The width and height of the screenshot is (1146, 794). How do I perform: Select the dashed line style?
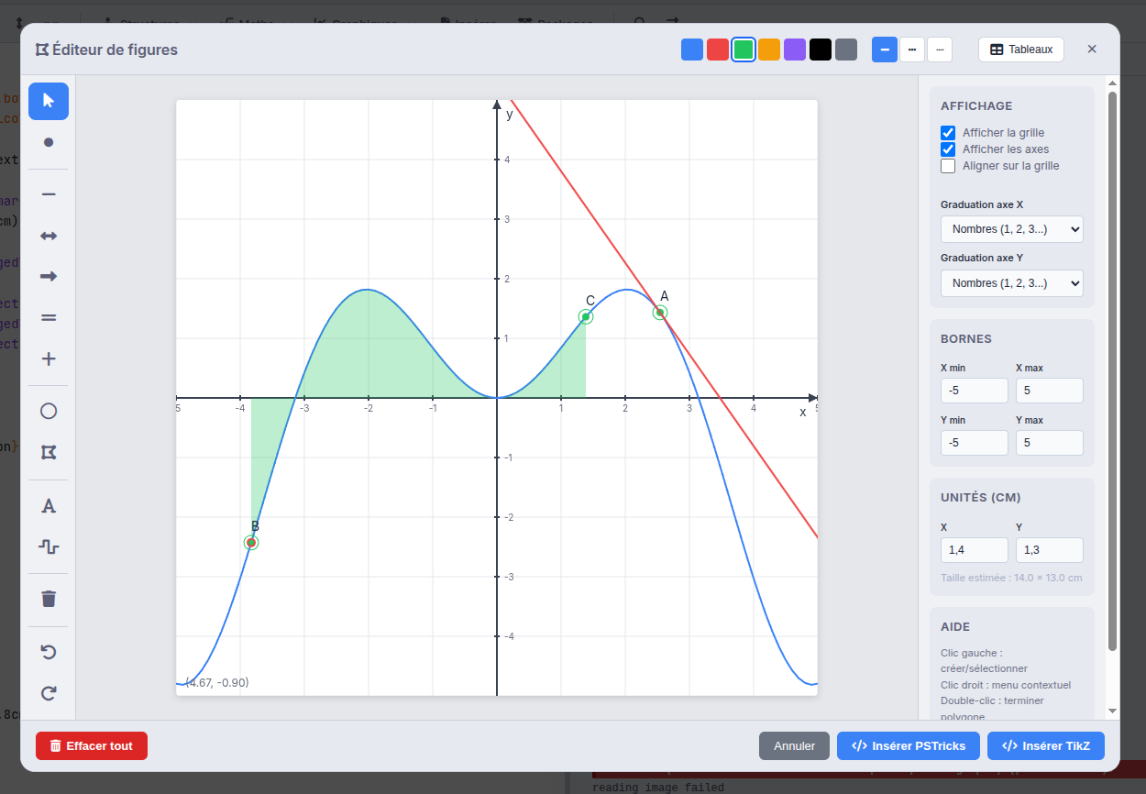(x=911, y=50)
